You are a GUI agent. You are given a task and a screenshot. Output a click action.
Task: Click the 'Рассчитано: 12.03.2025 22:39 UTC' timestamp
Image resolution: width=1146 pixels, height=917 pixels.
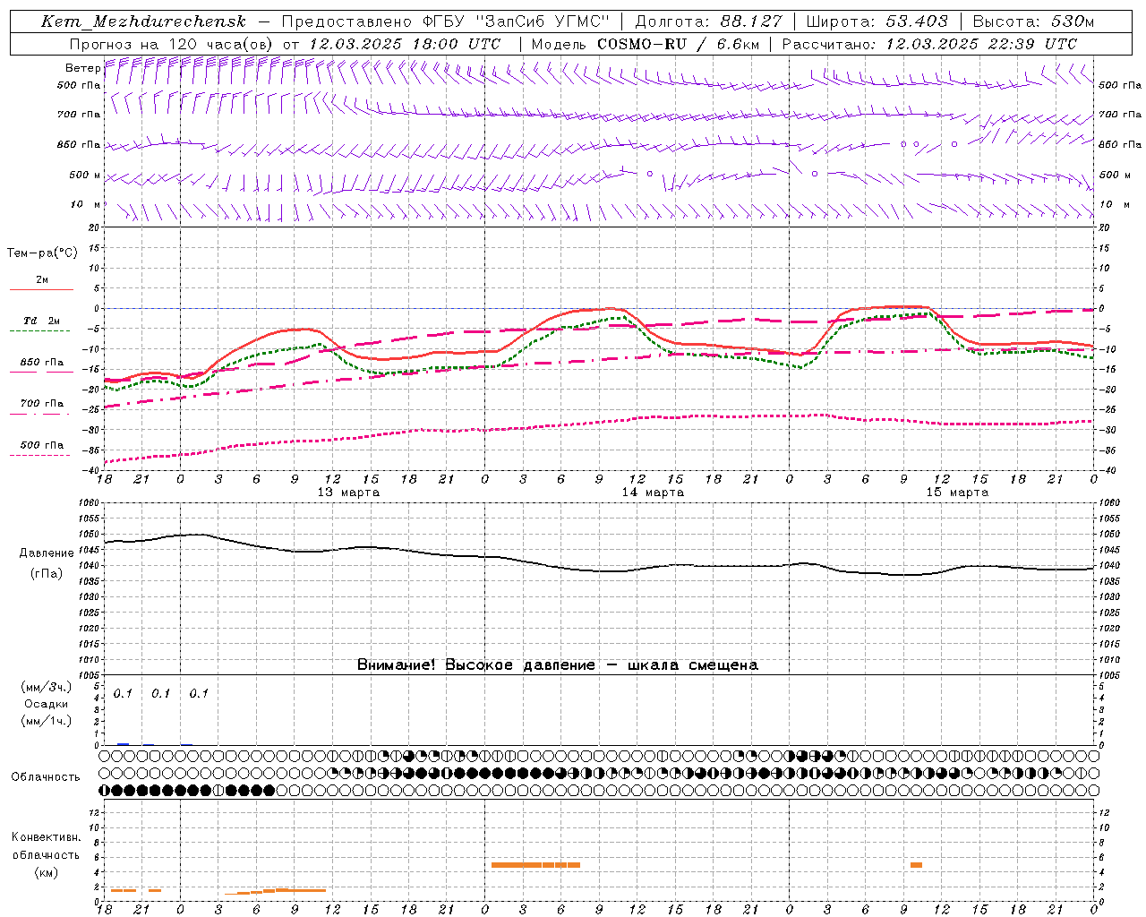(x=929, y=44)
